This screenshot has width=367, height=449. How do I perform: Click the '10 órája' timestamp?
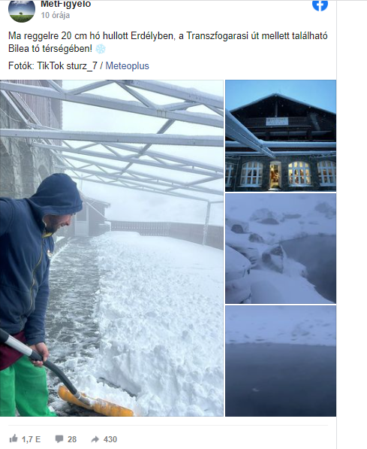tap(56, 15)
